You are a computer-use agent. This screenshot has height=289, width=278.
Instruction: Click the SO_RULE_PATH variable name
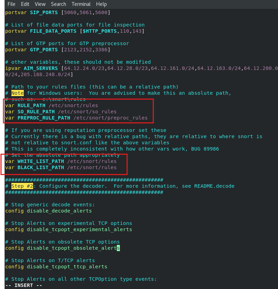36,112
